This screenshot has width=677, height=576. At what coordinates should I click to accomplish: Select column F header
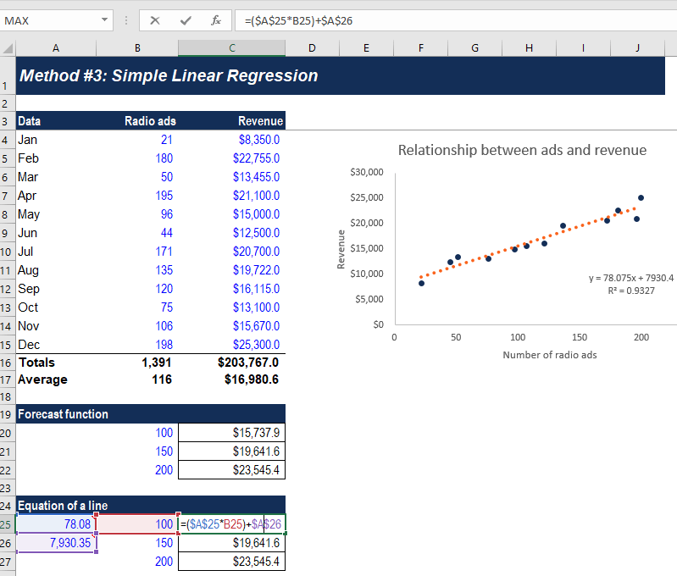click(421, 48)
